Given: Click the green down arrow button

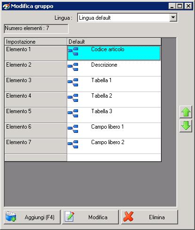Looking at the screenshot, I should click(186, 126).
